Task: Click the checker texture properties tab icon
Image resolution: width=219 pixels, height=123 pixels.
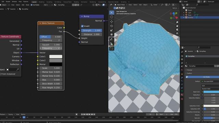Action: click(182, 99)
